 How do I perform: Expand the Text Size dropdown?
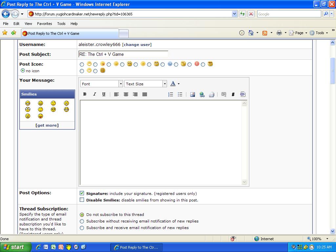coord(146,84)
